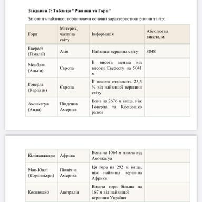Click the Абсолютна висота header cell

pyautogui.click(x=167, y=34)
